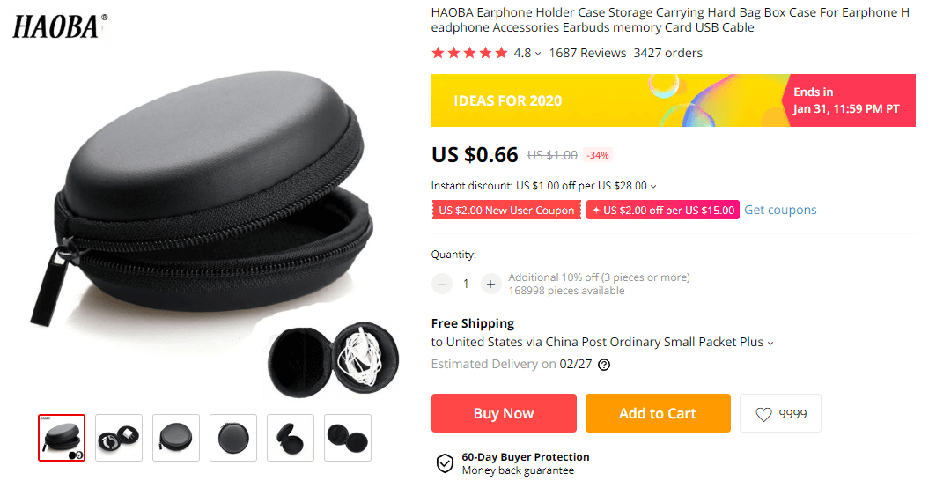Expand the instant discount details chevron

[653, 187]
